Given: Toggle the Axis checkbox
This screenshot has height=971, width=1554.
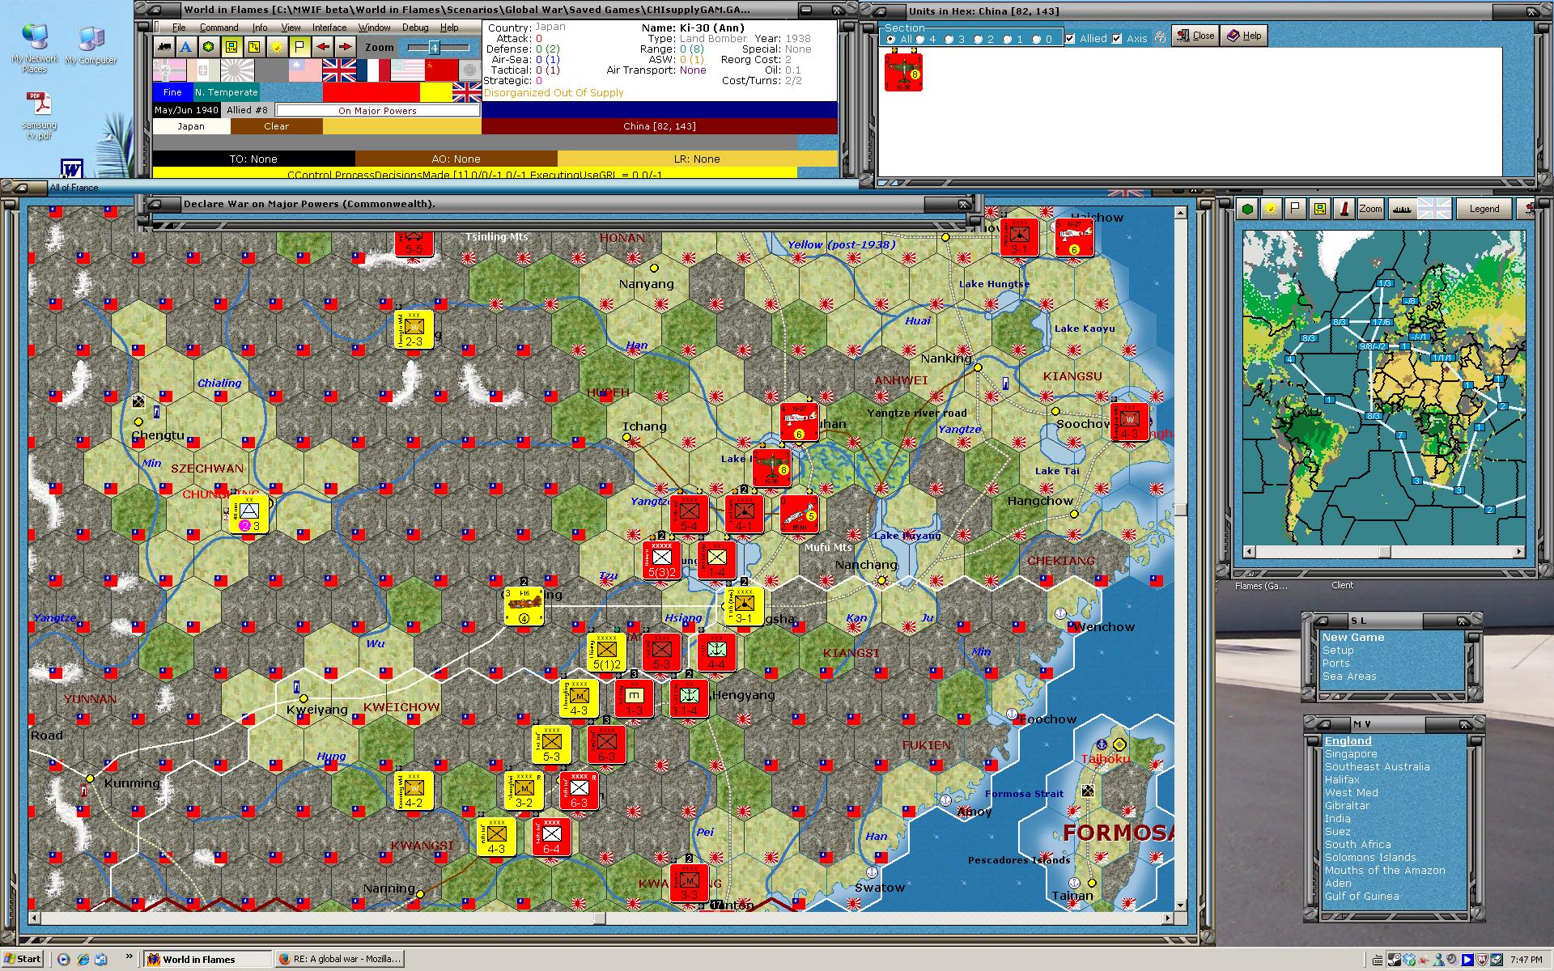Looking at the screenshot, I should (x=1117, y=38).
